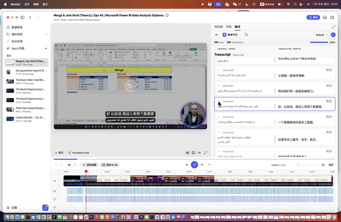
Task: Open Agent 技能 in the sidebar
Action: [x=26, y=48]
